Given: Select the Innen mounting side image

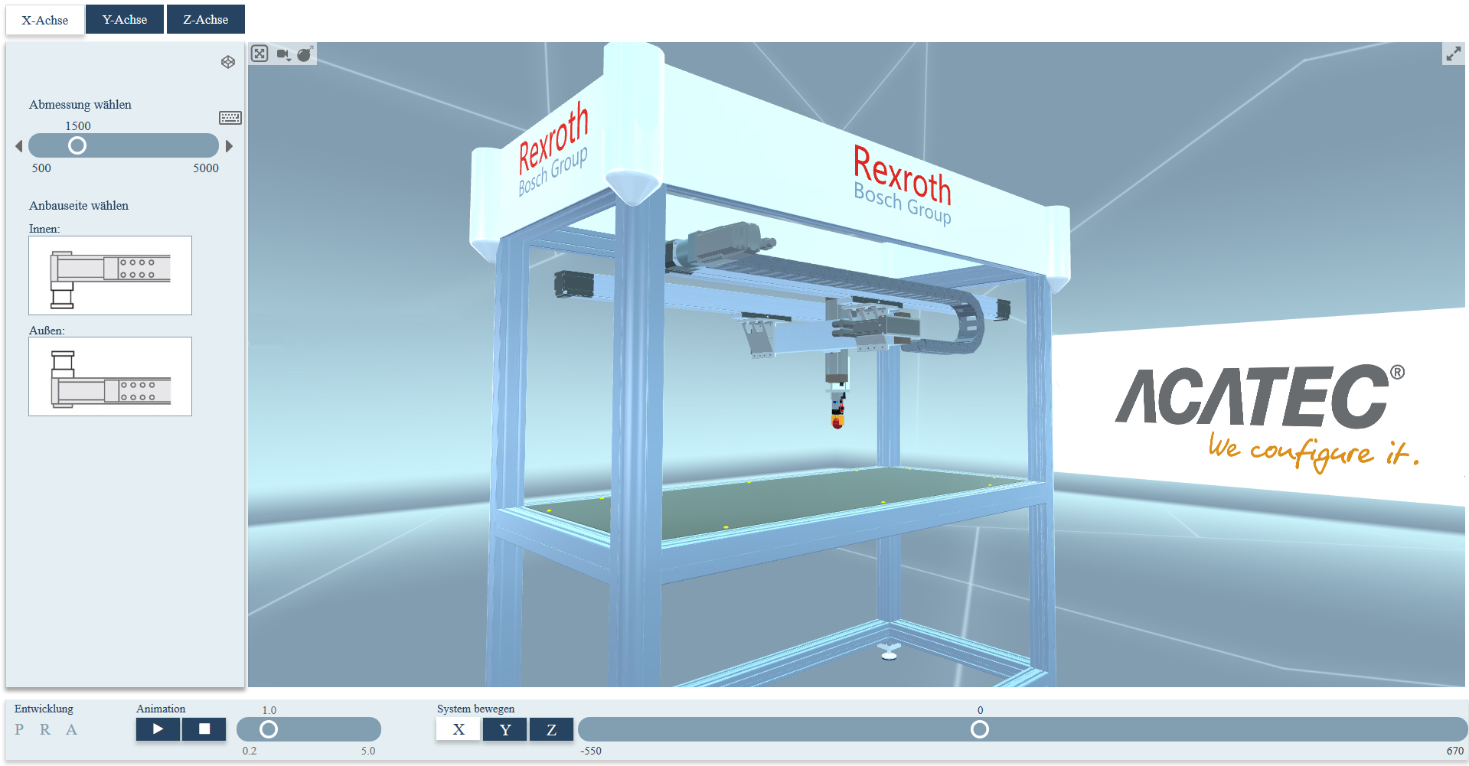Looking at the screenshot, I should [x=110, y=275].
